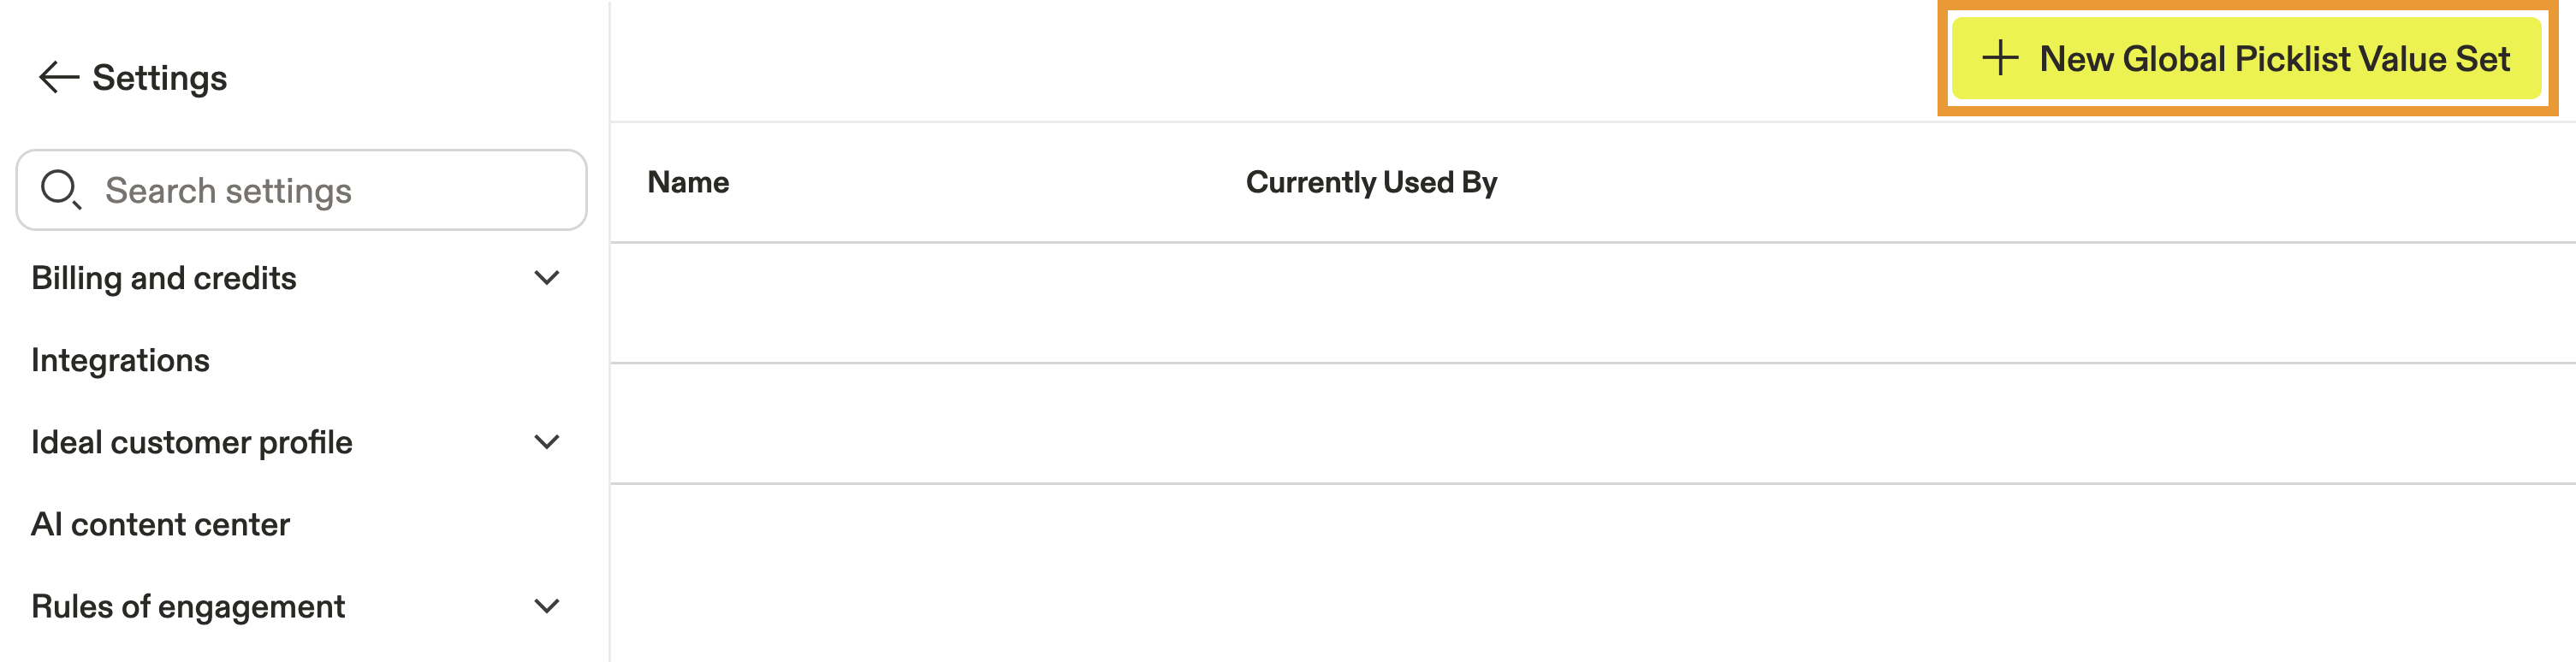
Task: Expand the Ideal customer profile chevron
Action: [546, 442]
